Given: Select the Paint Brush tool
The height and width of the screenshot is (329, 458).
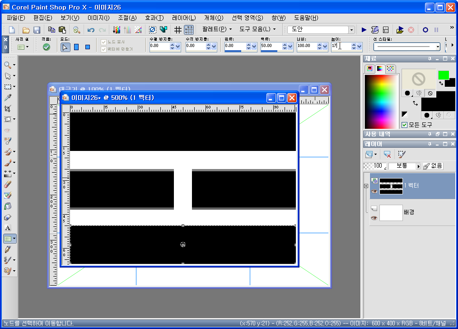Looking at the screenshot, I should click(8, 163).
